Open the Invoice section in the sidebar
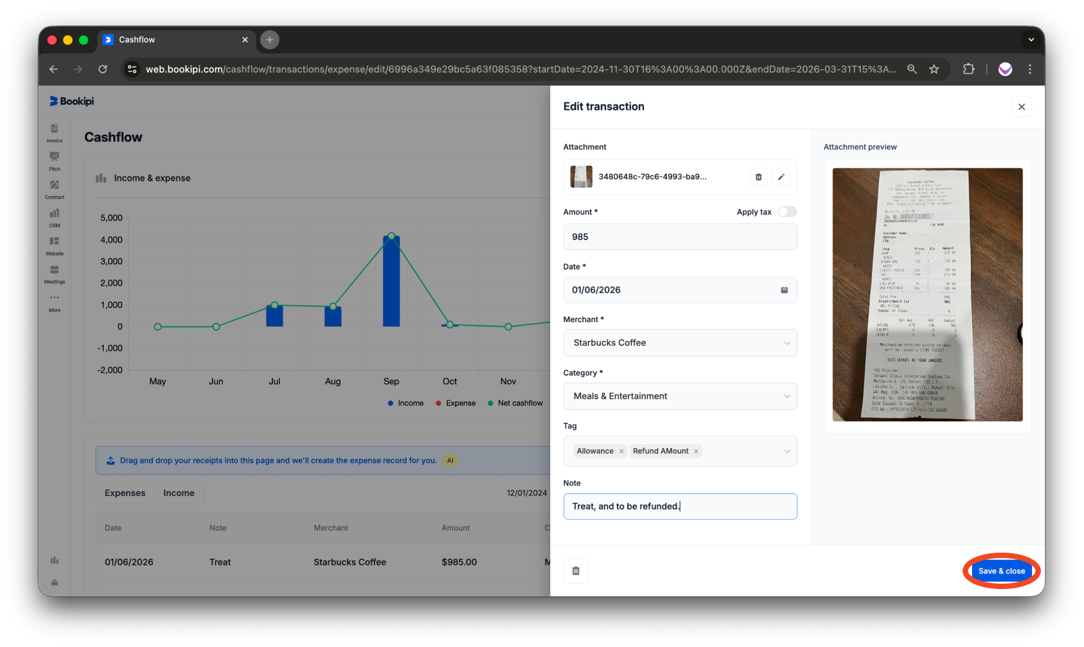The image size is (1084, 647). [x=55, y=132]
